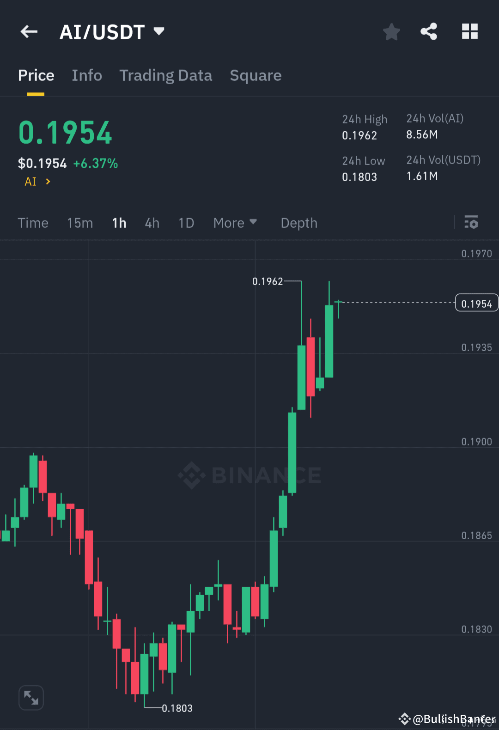This screenshot has height=730, width=499.
Task: Select the Info tab
Action: pyautogui.click(x=86, y=75)
